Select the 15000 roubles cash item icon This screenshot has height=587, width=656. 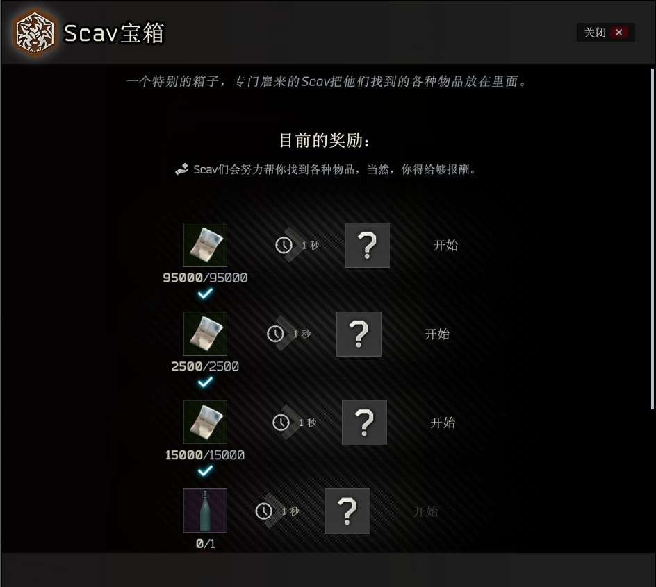click(205, 422)
